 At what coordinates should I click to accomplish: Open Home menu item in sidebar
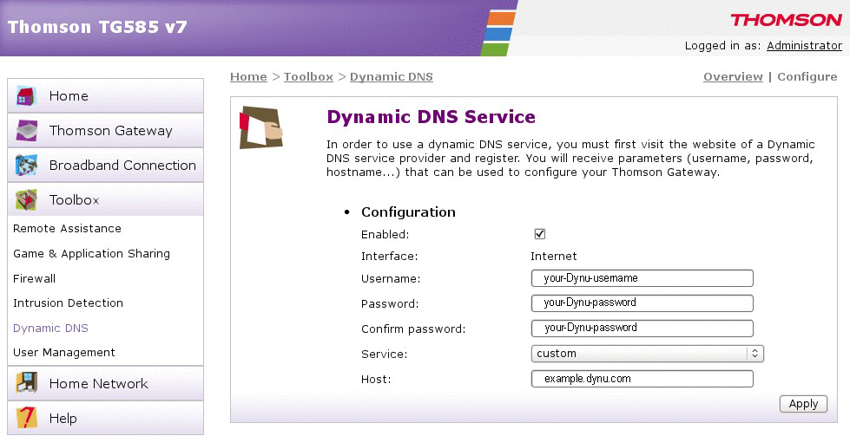click(x=106, y=96)
